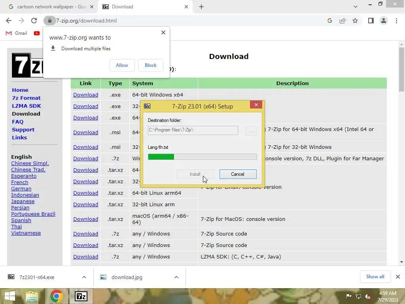
Task: Download the 64-bit Windows x64 exe
Action: (x=85, y=95)
